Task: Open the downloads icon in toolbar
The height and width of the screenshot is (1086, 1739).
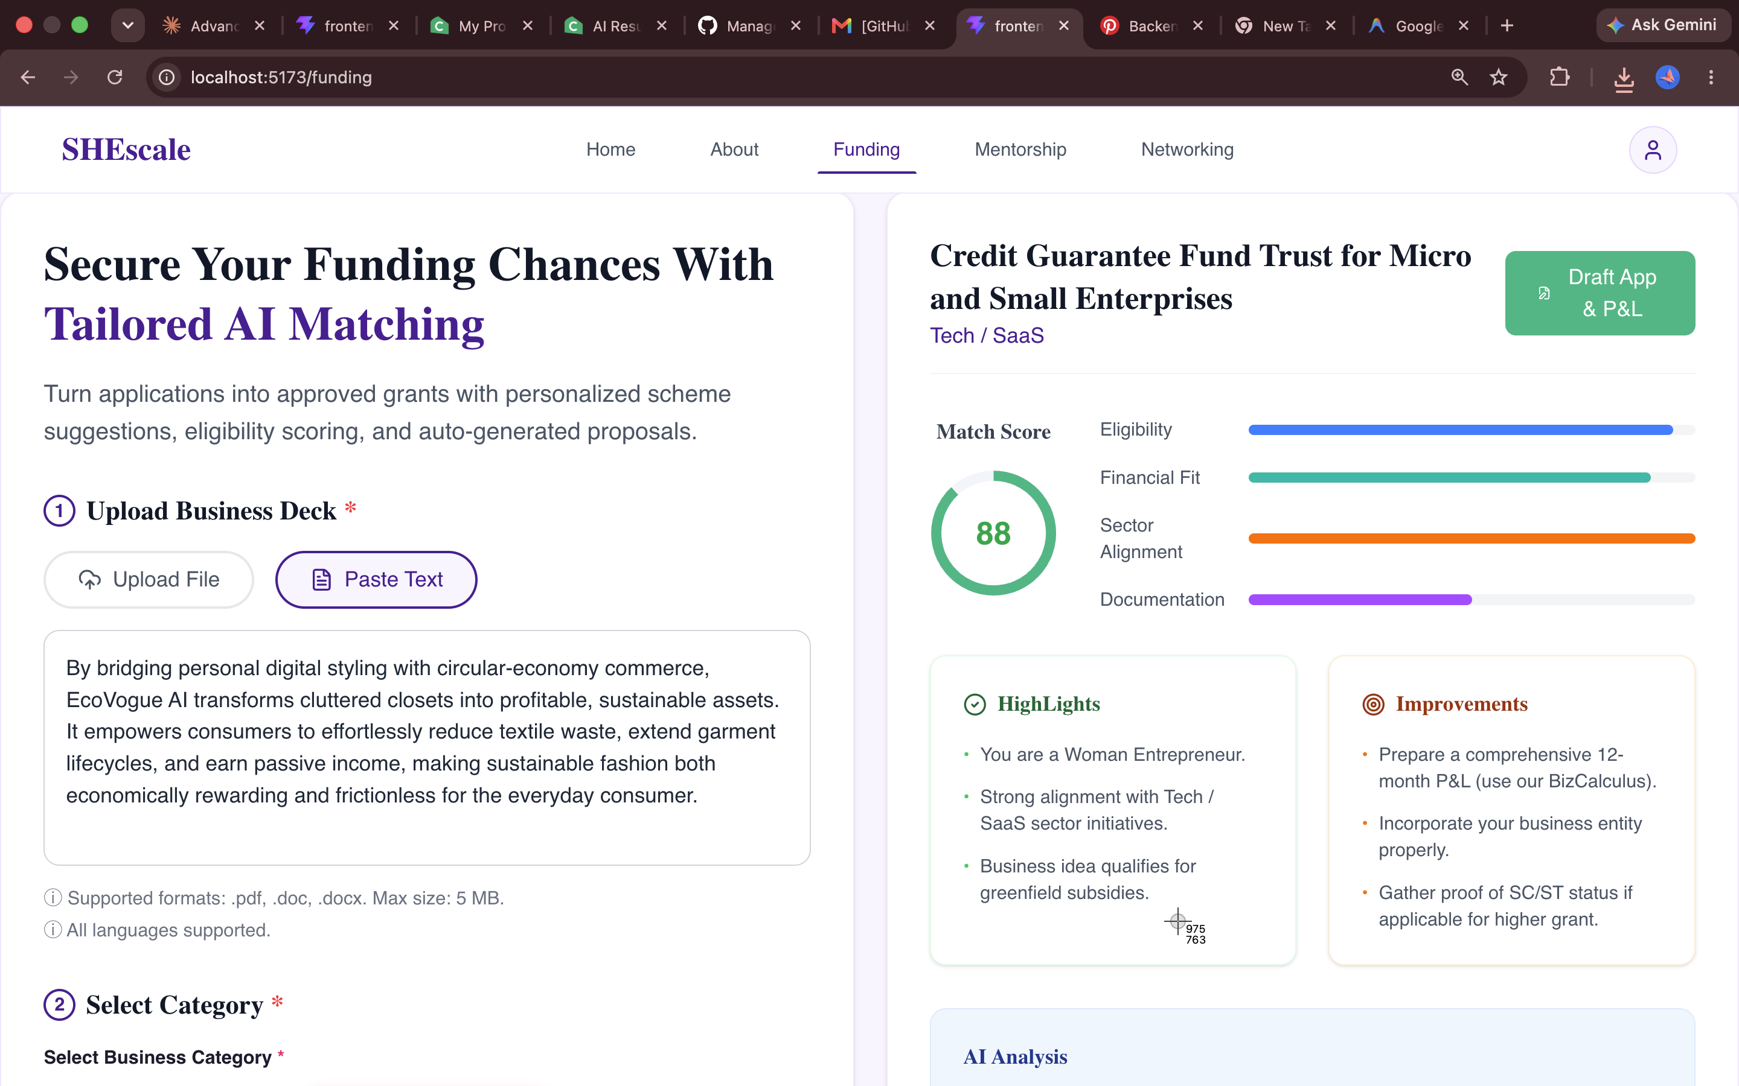Action: (1623, 78)
